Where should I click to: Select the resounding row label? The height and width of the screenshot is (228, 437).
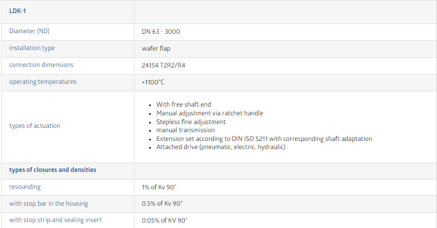coord(25,187)
